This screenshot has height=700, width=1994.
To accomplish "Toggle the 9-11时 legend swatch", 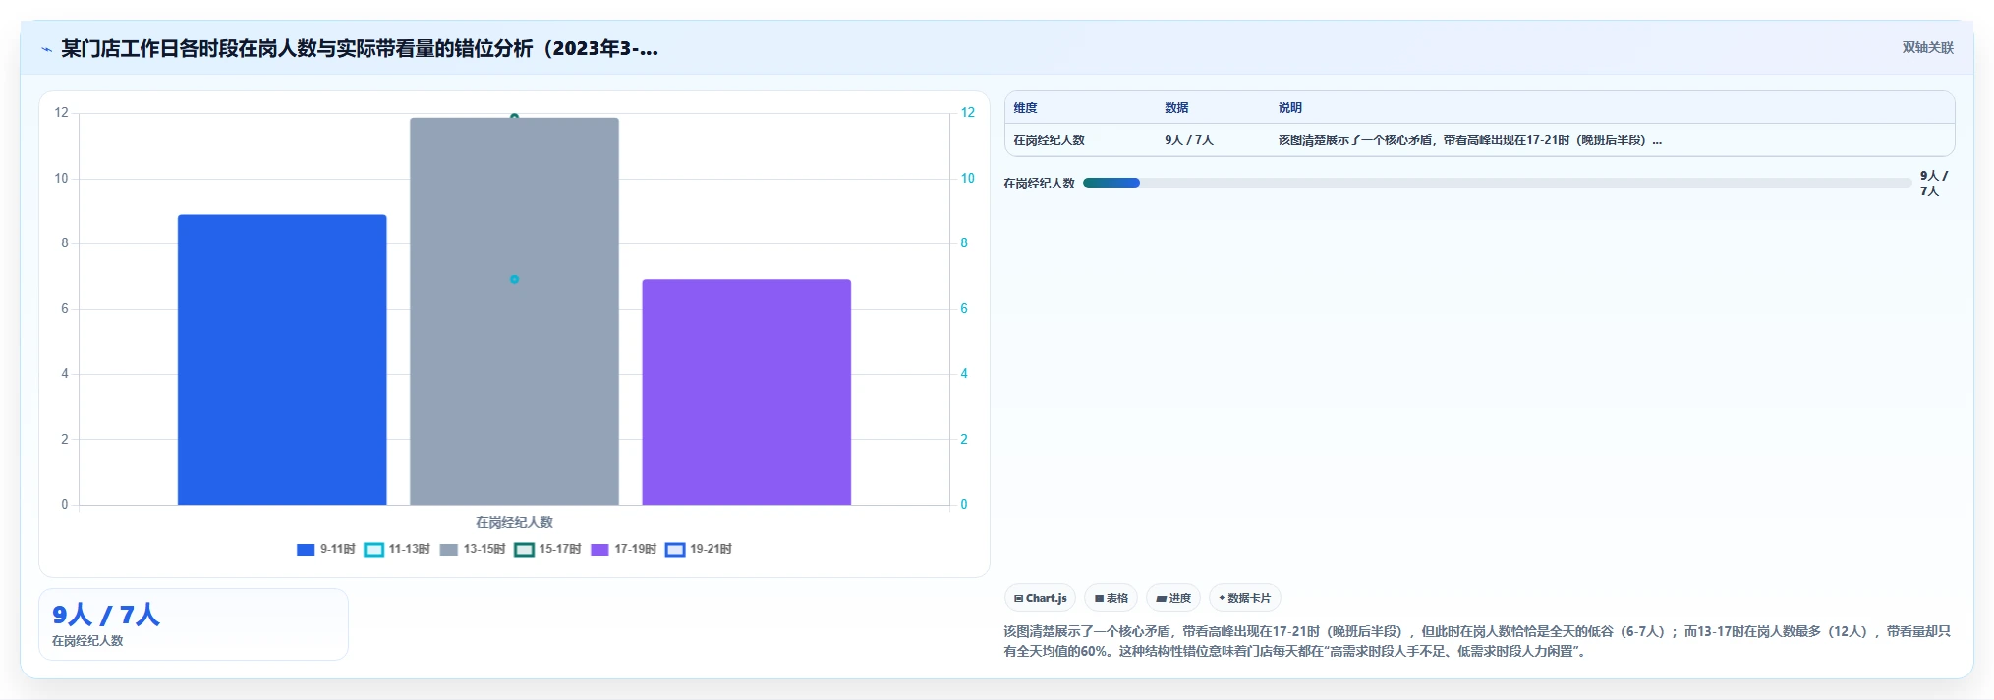I will tap(306, 550).
